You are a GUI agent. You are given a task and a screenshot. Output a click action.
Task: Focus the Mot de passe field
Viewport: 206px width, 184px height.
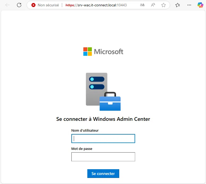[x=103, y=157]
